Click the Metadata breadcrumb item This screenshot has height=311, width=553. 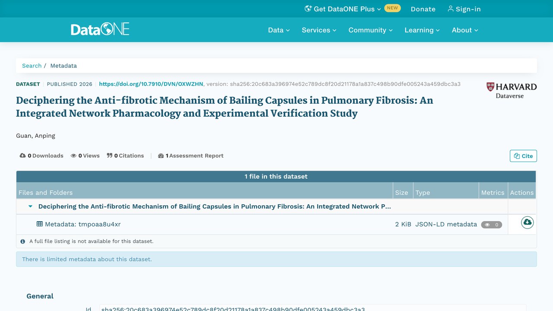[x=64, y=66]
